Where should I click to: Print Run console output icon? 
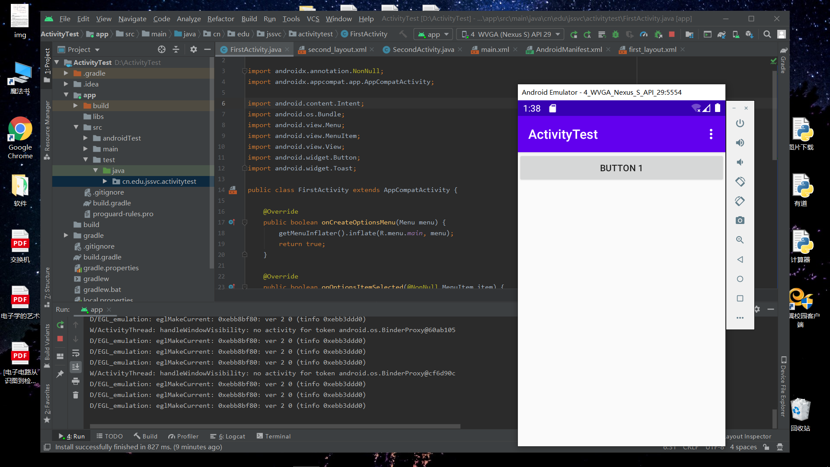(76, 381)
